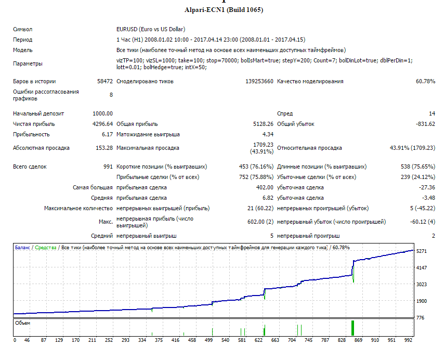Click the Баланс legend label in chart

click(x=22, y=248)
